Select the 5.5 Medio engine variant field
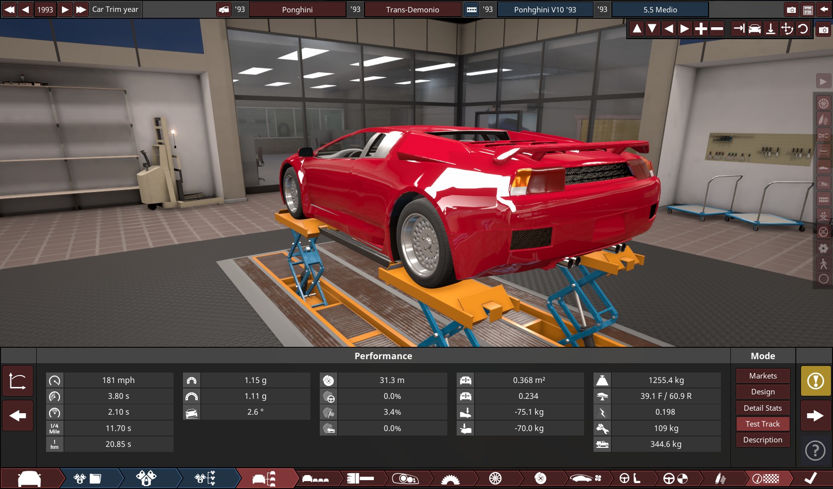The width and height of the screenshot is (833, 489). coord(660,9)
